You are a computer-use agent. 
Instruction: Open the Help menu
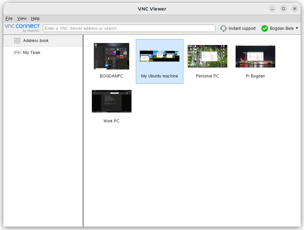click(x=35, y=18)
